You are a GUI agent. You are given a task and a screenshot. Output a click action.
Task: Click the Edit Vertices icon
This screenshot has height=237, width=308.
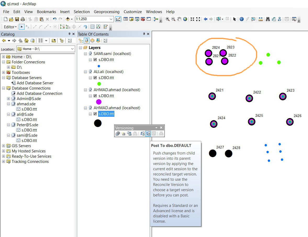[x=62, y=27]
